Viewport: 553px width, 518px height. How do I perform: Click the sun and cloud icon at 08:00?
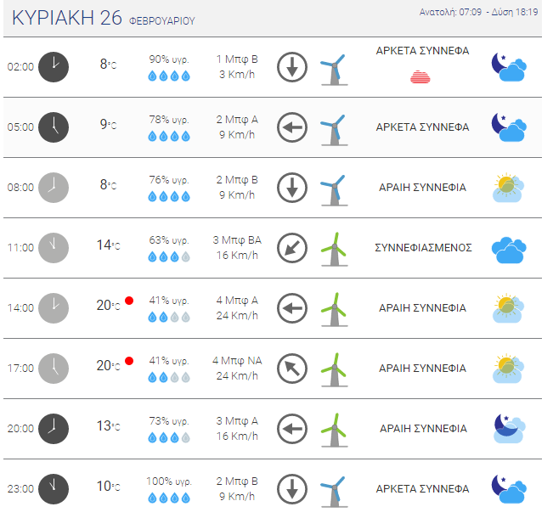510,187
